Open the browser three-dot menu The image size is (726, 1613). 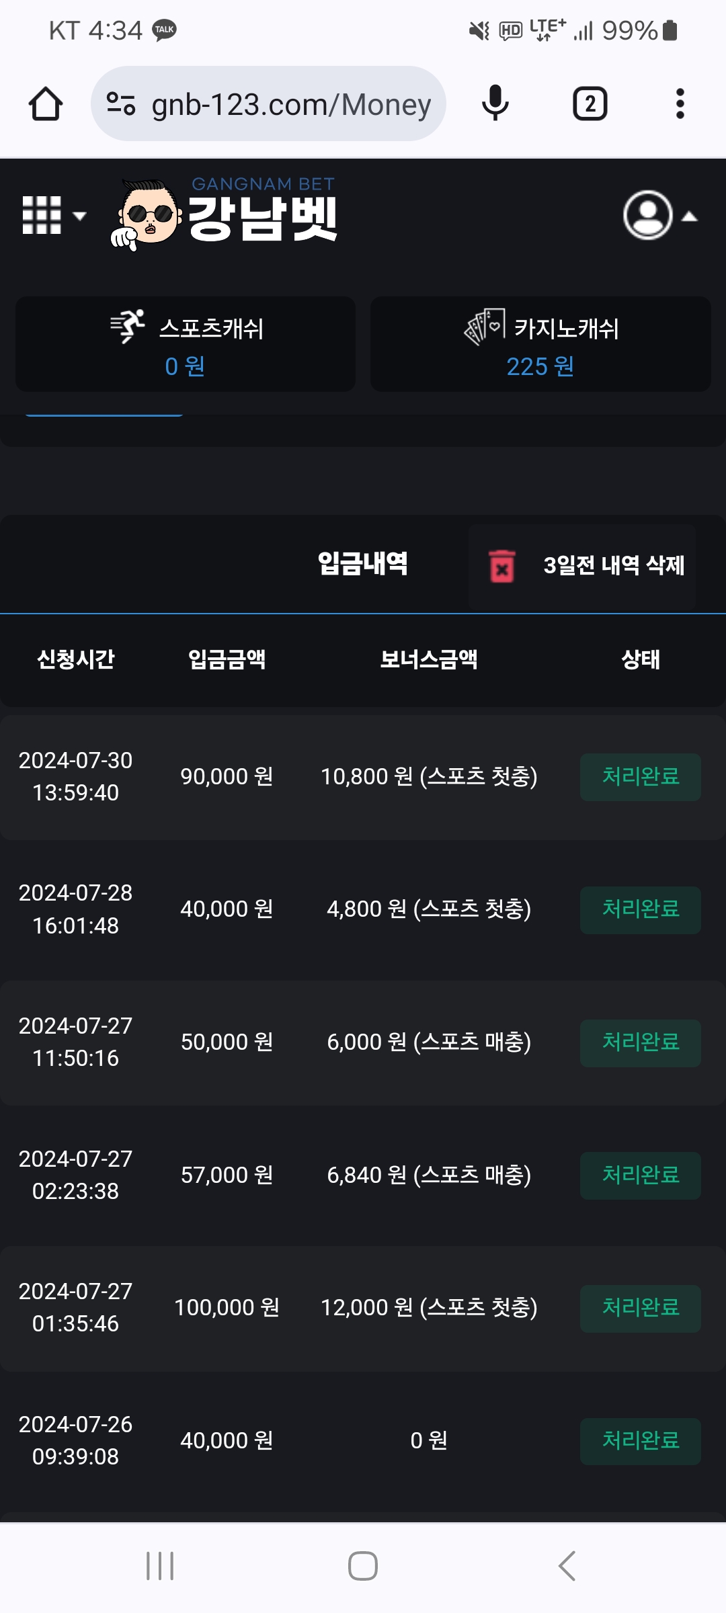pos(680,104)
